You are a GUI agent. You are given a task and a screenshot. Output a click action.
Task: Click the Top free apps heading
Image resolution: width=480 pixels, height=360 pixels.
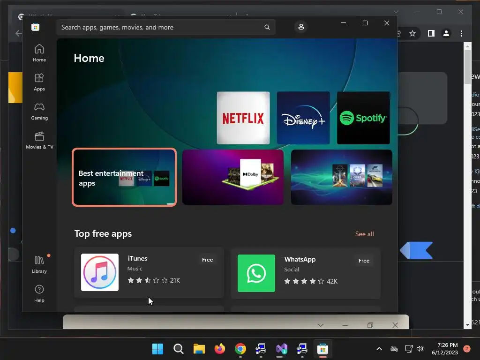coord(103,233)
